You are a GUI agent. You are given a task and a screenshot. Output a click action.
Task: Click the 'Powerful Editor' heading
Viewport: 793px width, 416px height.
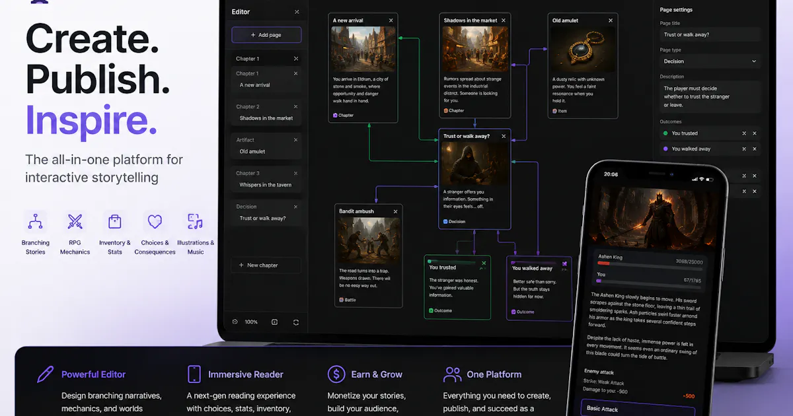click(x=93, y=374)
